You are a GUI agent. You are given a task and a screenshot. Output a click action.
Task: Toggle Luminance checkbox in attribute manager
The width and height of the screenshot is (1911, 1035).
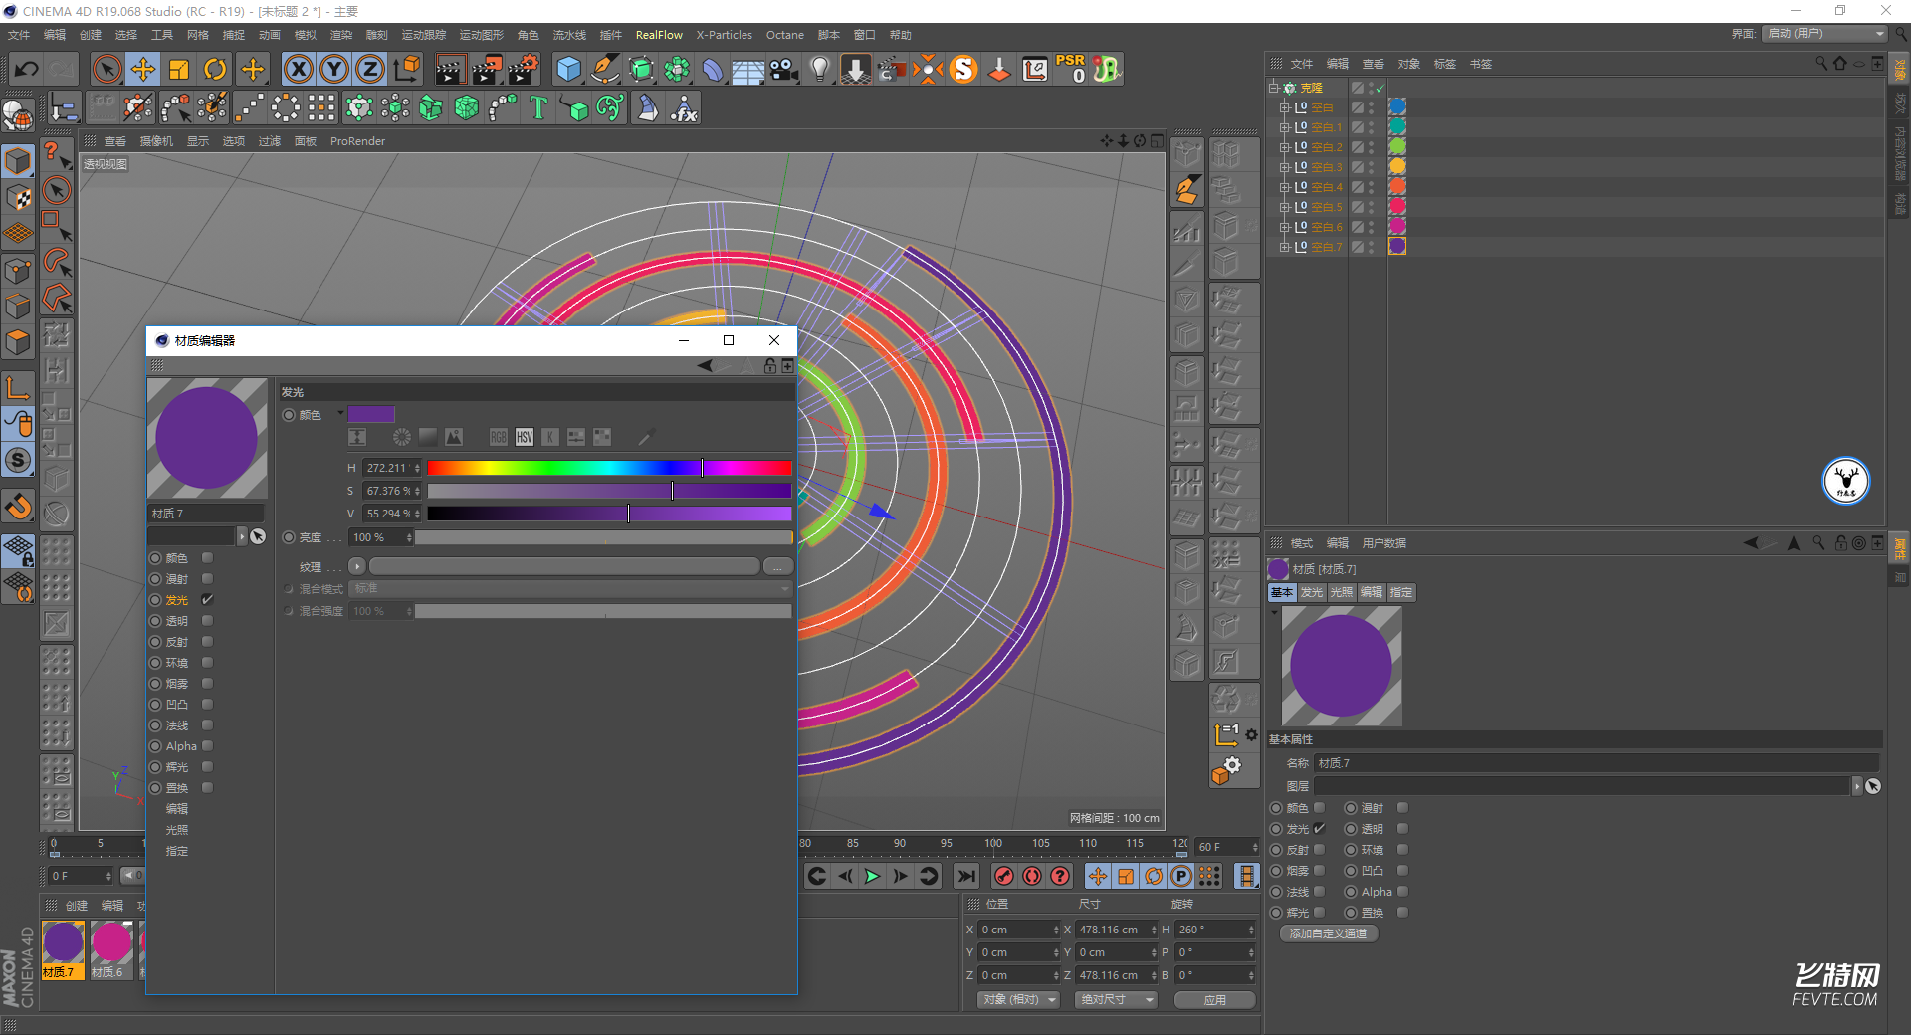coord(1319,829)
